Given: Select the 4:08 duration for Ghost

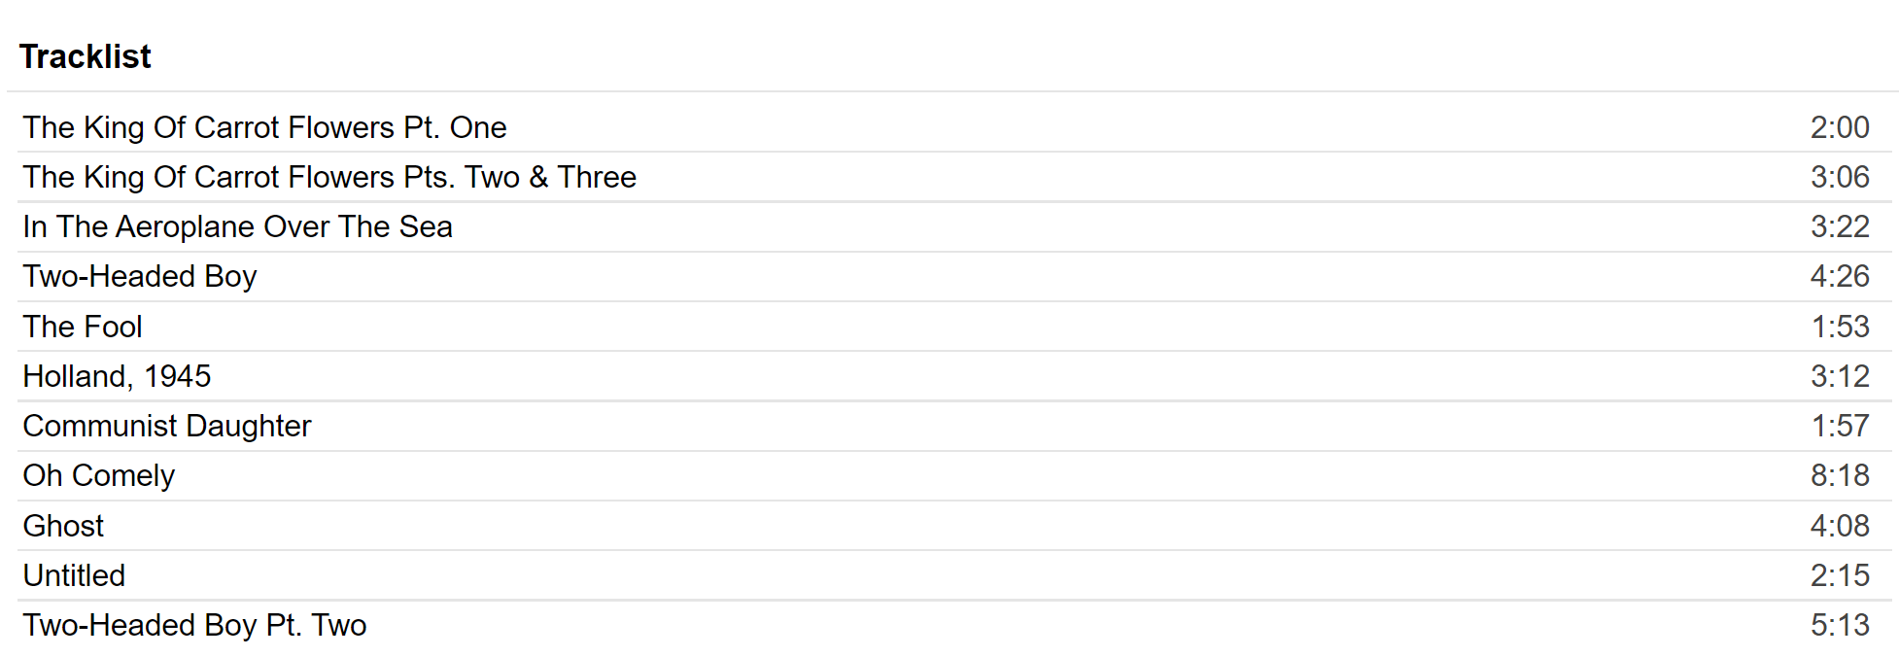Looking at the screenshot, I should (1839, 526).
